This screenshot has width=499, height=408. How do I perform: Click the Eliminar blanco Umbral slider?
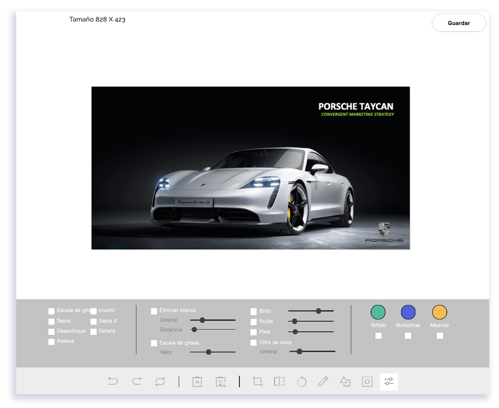213,320
